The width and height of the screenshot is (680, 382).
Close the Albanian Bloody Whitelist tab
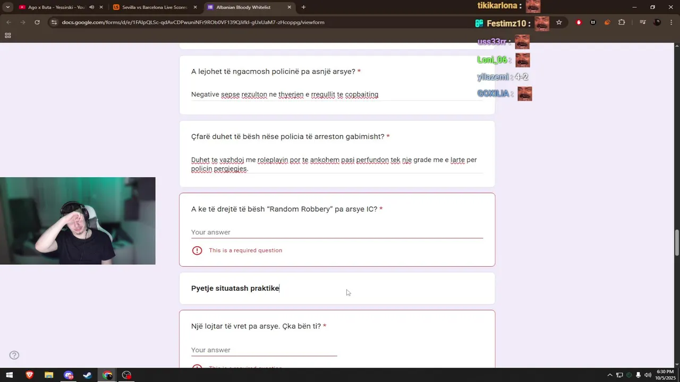point(290,7)
